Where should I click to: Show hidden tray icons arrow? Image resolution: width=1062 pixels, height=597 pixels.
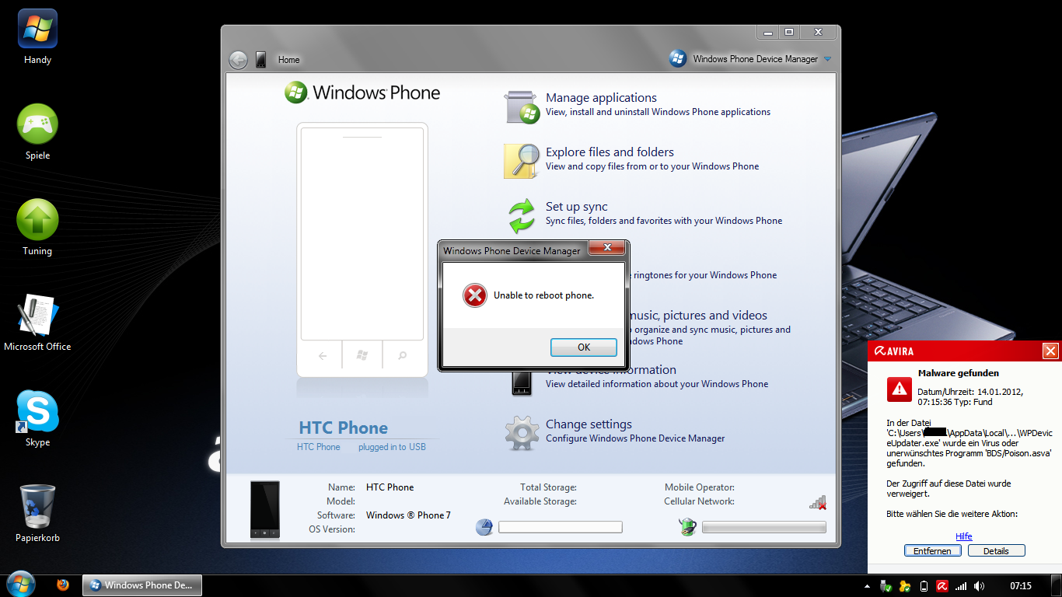tap(867, 586)
